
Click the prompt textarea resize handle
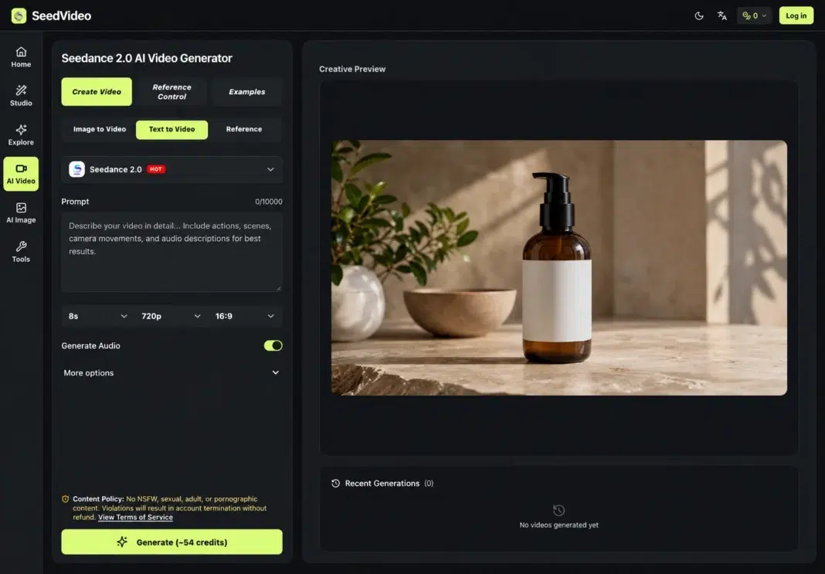pos(278,288)
